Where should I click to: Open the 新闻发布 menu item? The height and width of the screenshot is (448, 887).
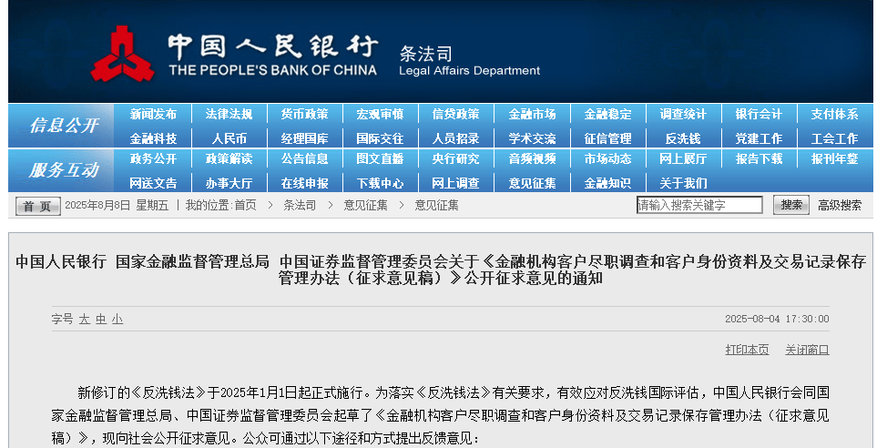point(153,115)
